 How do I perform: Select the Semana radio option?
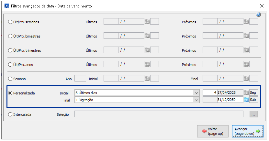tap(10, 79)
